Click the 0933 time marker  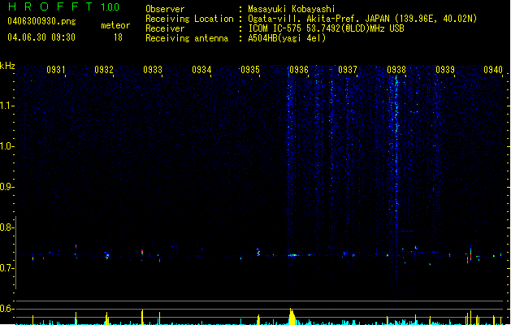tap(153, 70)
